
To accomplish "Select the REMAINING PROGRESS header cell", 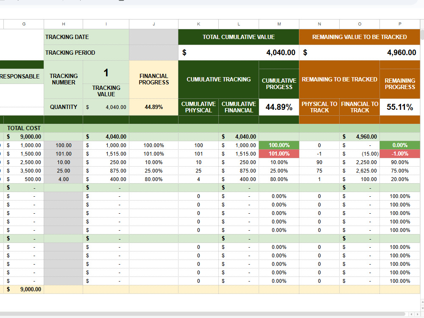I will (x=400, y=84).
